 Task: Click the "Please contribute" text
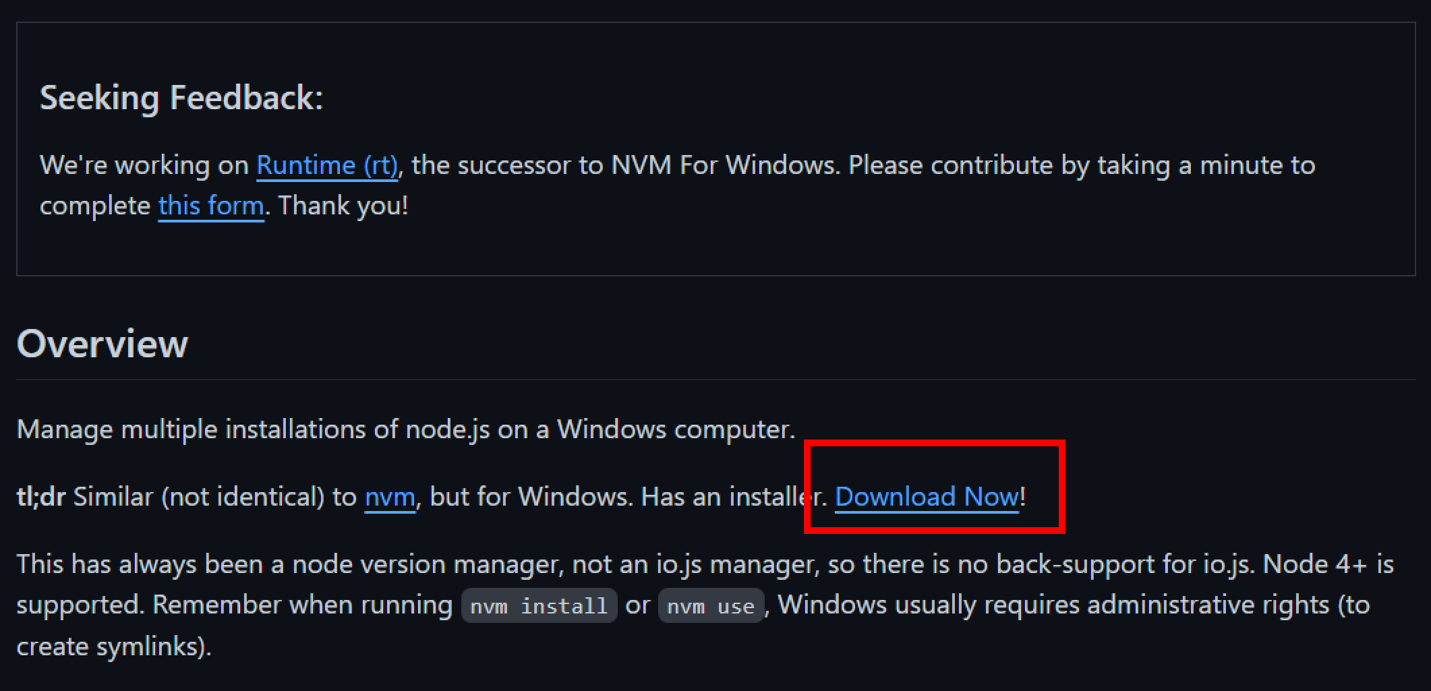(950, 165)
